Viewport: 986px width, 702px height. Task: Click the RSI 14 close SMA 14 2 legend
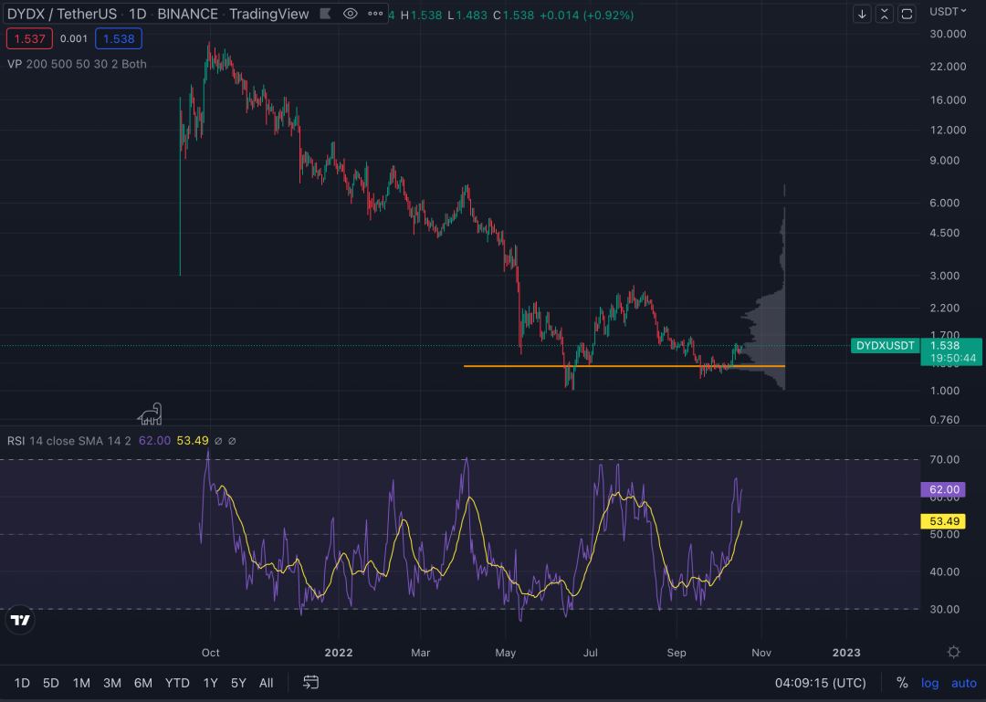coord(69,441)
